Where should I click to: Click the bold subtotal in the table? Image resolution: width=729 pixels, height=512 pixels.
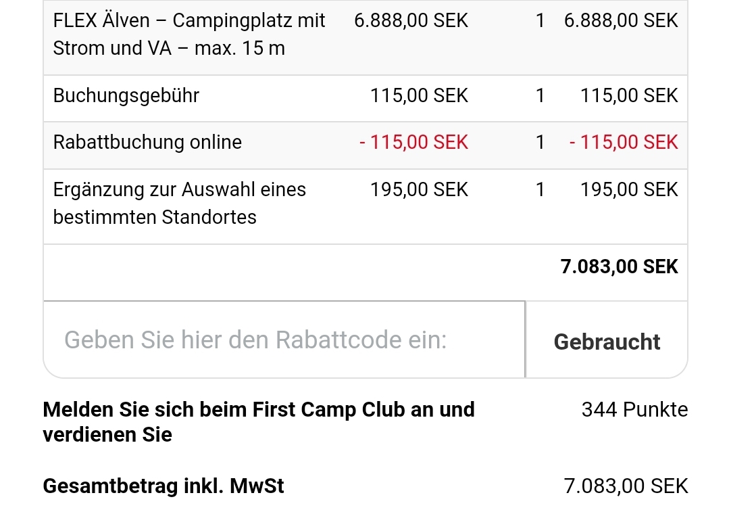click(619, 267)
